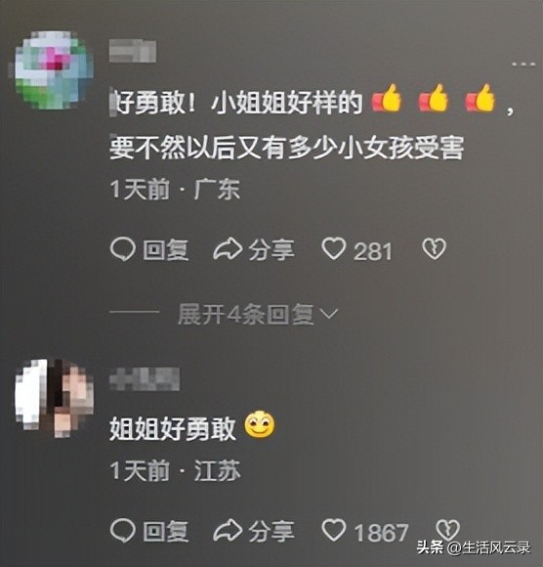
Task: Click the share arrow icon on Guangdong comment
Action: point(228,249)
